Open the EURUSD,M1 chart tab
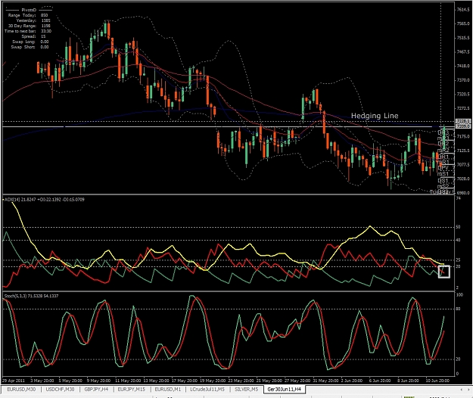 pos(168,389)
